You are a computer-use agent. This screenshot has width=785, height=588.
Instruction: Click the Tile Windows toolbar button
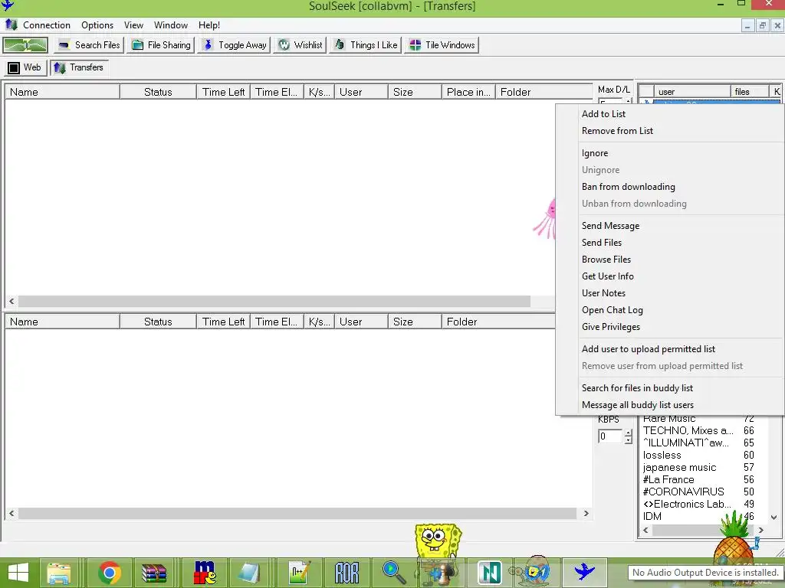(442, 45)
